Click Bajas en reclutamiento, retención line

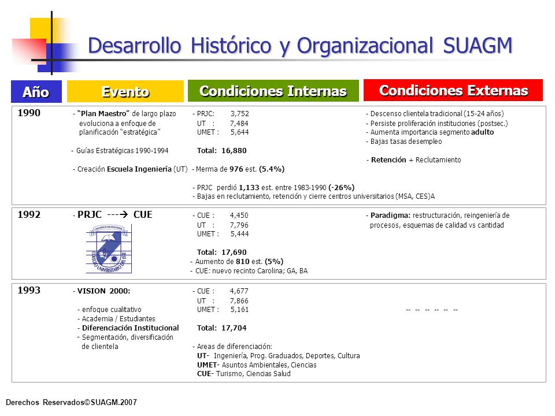click(x=313, y=196)
